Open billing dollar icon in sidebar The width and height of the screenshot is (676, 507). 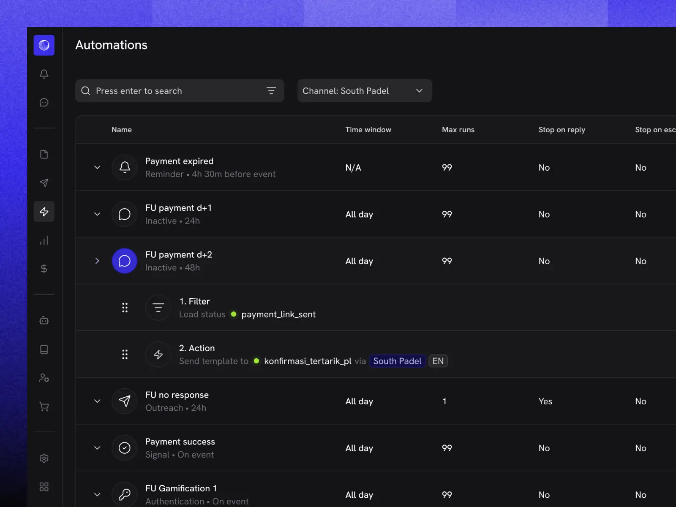[44, 269]
